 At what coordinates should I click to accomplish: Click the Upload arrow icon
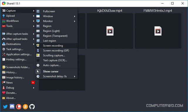[4, 16]
